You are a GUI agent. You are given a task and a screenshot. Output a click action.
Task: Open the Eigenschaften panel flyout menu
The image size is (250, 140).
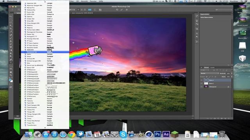click(x=232, y=14)
